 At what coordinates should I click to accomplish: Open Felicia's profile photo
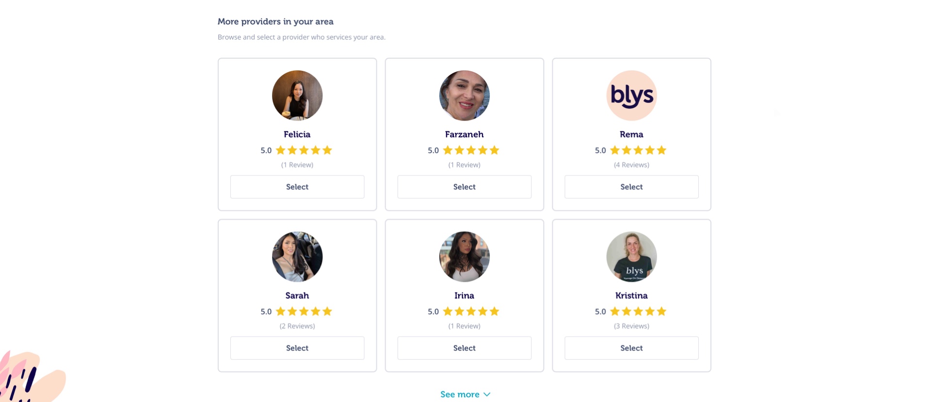pyautogui.click(x=297, y=96)
